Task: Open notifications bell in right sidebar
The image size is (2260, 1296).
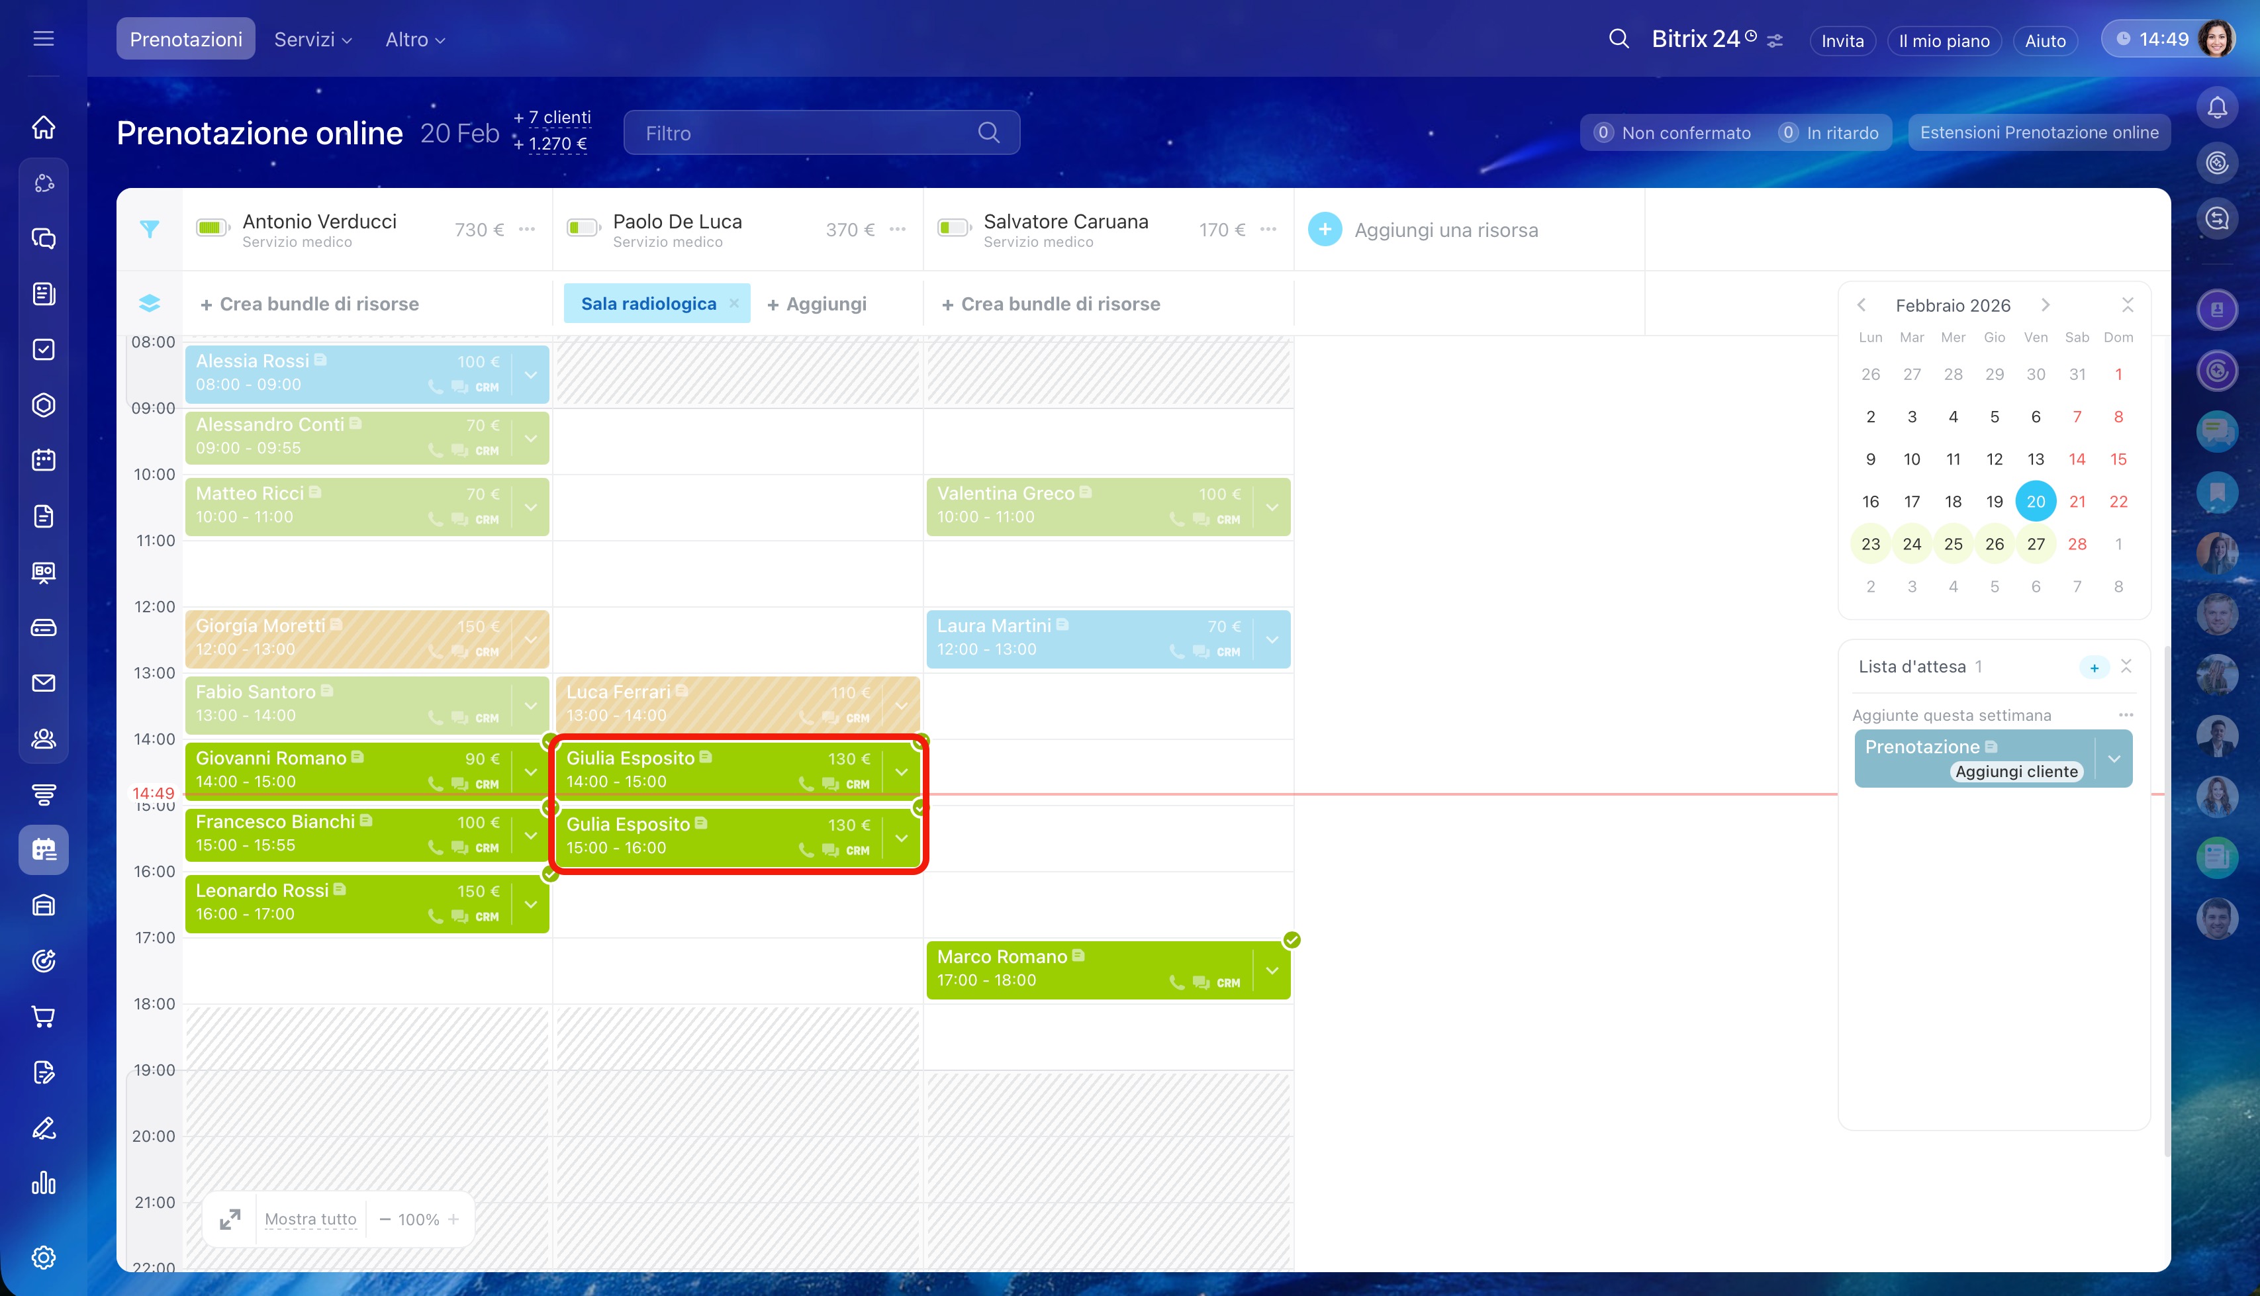Action: (x=2216, y=108)
